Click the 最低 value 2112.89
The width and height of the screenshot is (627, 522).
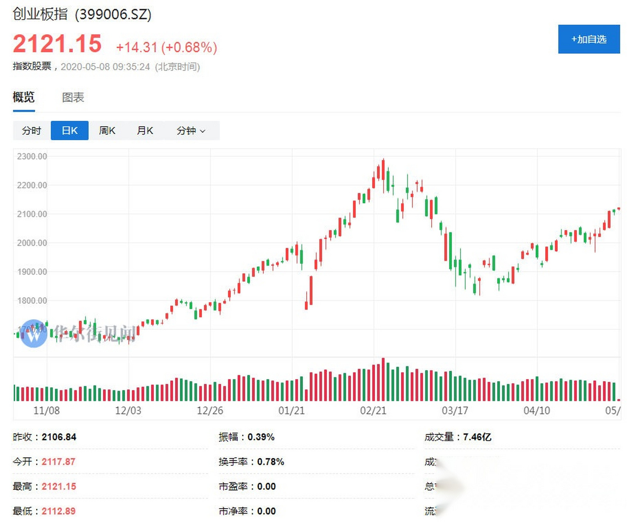click(59, 511)
